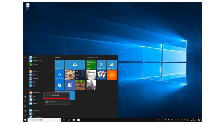Click the OneDrive cloud tray icon
Viewport: 220px width, 124px height.
[169, 120]
